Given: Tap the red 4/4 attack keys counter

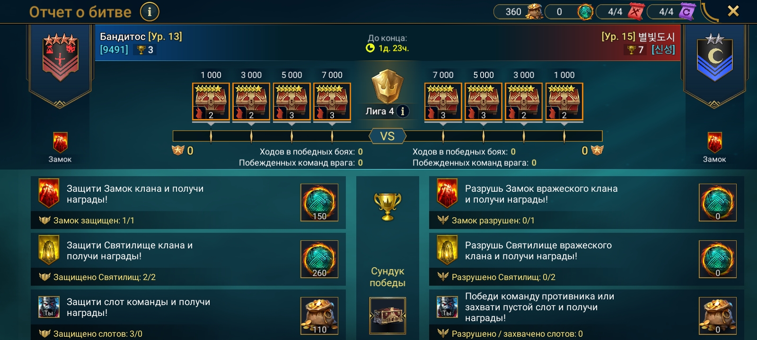Looking at the screenshot, I should click(621, 12).
